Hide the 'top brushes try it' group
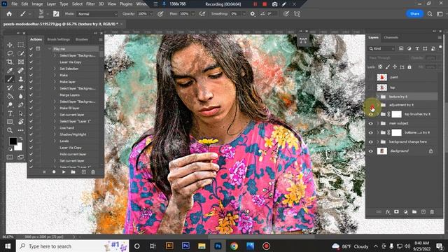The image size is (448, 252). coord(371,114)
